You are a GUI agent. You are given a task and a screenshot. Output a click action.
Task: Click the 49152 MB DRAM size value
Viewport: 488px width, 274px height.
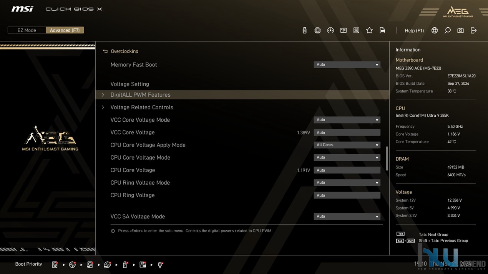[456, 167]
